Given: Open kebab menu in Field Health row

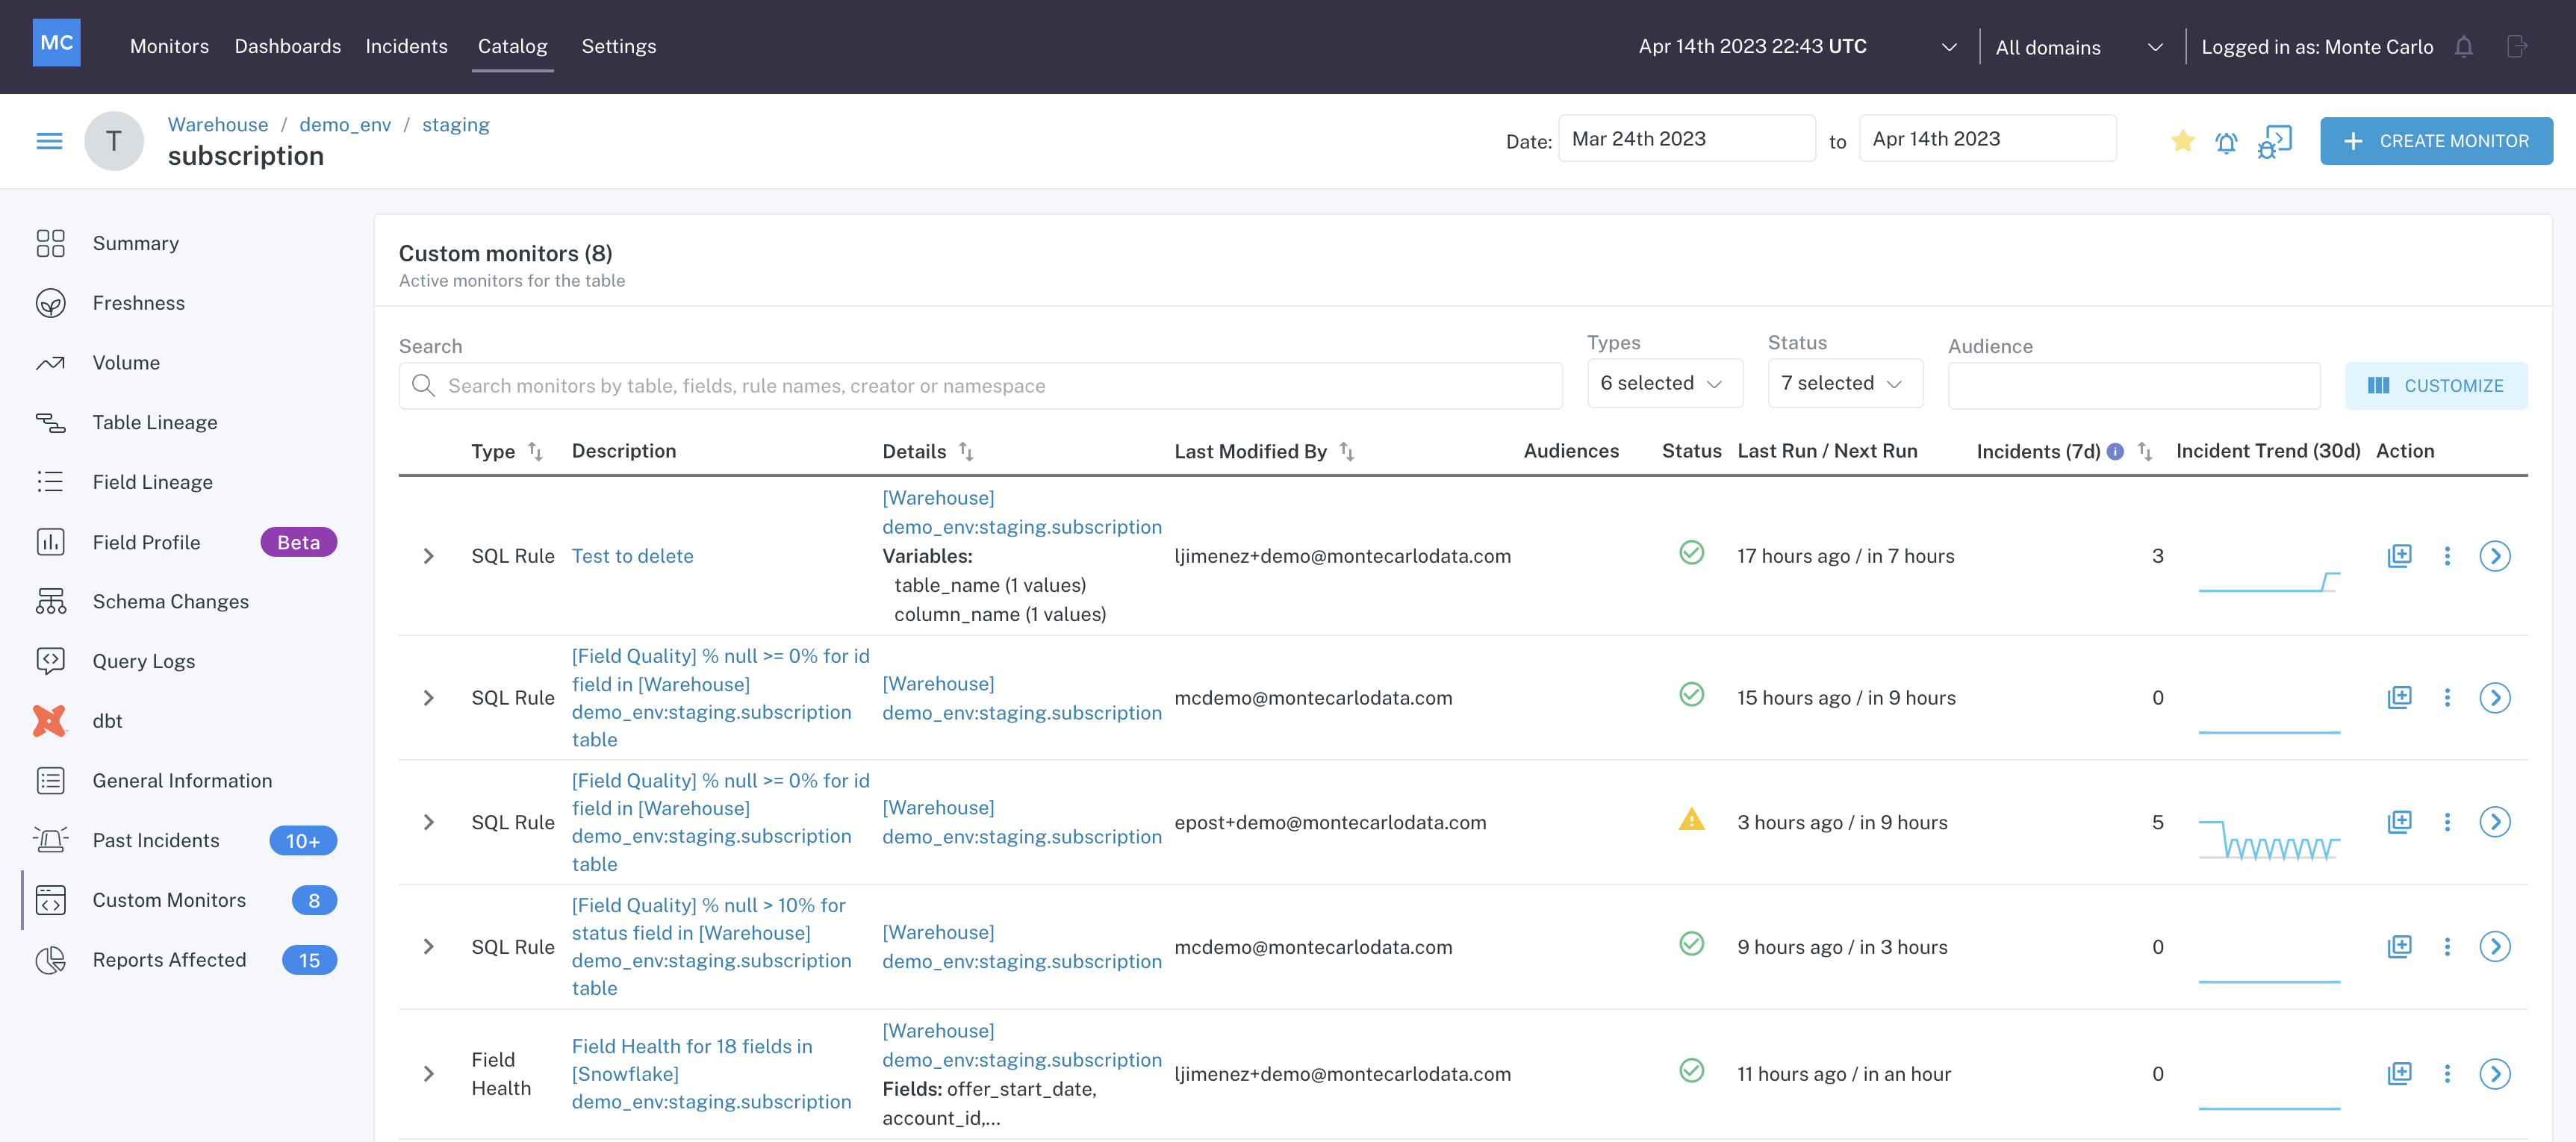Looking at the screenshot, I should coord(2447,1074).
